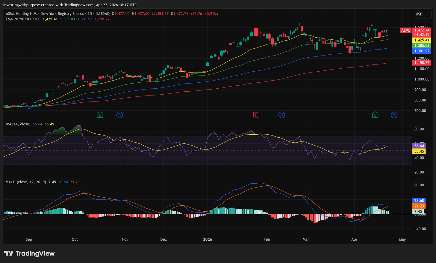Click the orange signal value 21.23 axis label
Screen dimensions: 436x263
pyautogui.click(x=419, y=206)
